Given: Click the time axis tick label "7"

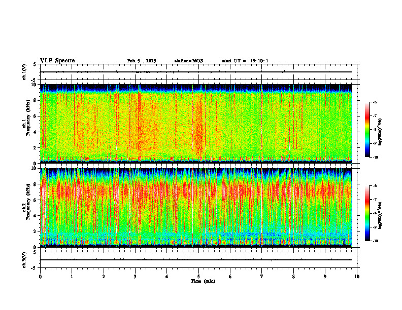Looking at the screenshot, I should coord(262,277).
